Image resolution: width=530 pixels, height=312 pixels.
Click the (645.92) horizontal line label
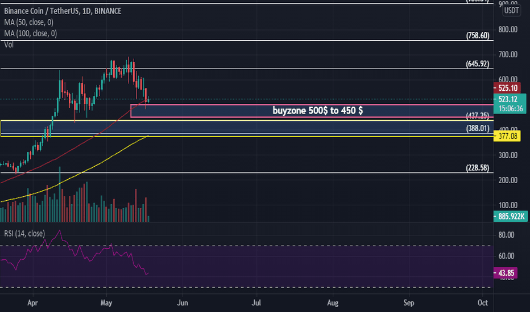click(477, 64)
